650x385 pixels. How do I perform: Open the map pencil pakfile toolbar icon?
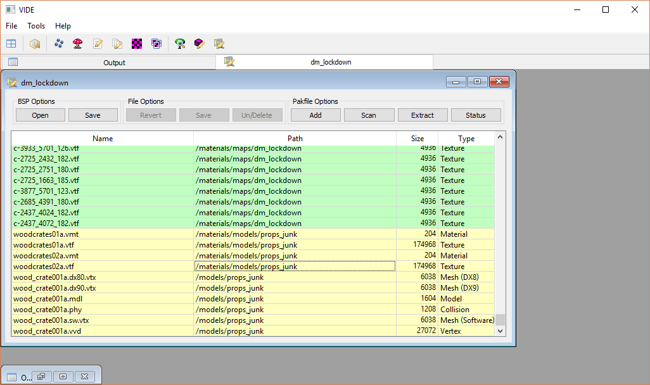click(219, 44)
